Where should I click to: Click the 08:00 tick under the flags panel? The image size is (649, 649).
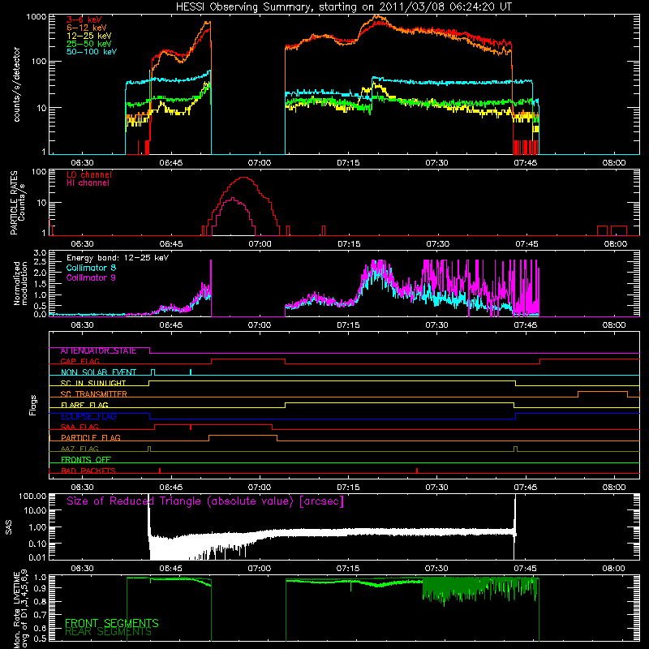[x=614, y=488]
